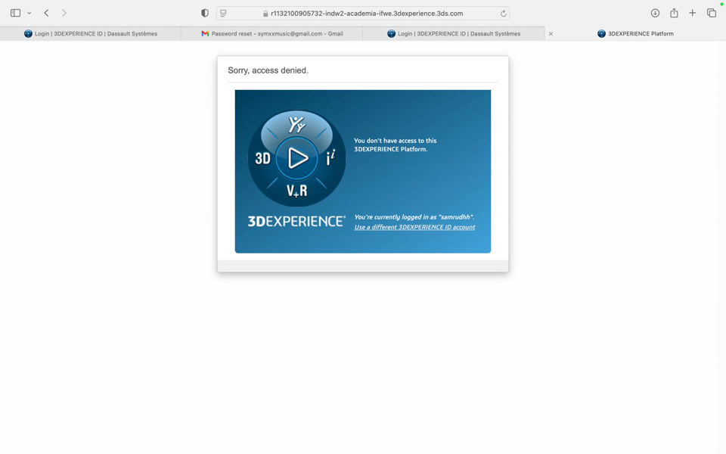Click the compass play button
This screenshot has height=454, width=726.
(x=296, y=158)
